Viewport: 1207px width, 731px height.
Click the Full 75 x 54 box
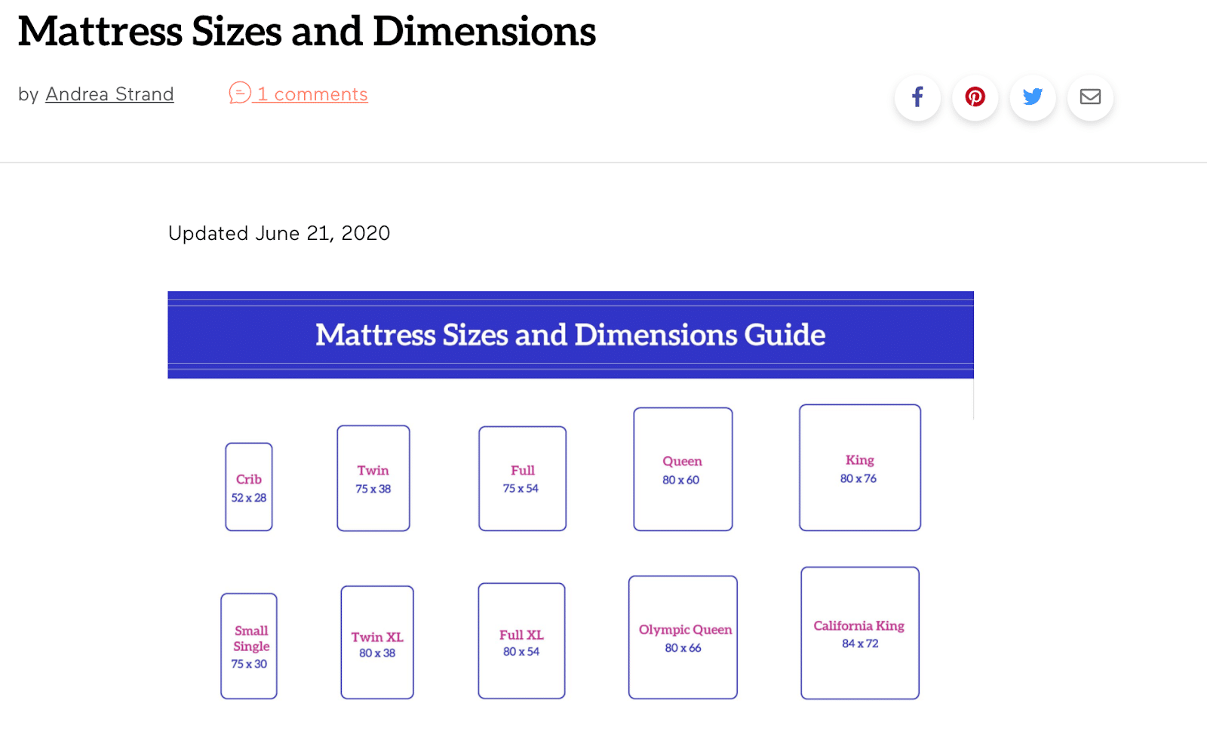coord(522,478)
